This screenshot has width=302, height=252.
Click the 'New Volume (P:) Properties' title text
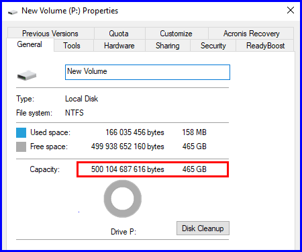click(x=70, y=11)
